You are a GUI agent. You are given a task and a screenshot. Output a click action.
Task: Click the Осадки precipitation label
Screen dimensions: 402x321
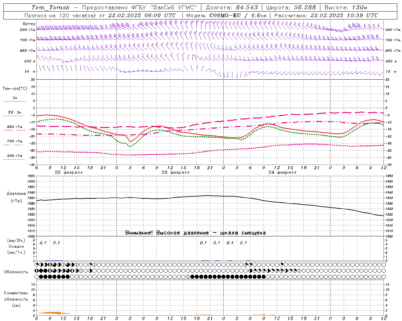(x=16, y=246)
